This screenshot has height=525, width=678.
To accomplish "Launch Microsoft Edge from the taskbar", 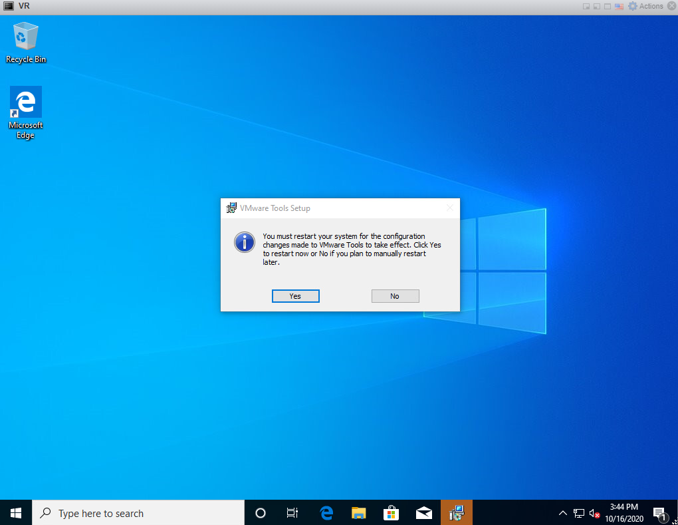I will 326,513.
